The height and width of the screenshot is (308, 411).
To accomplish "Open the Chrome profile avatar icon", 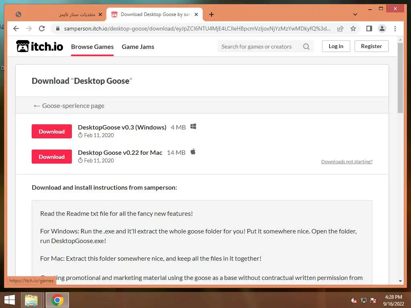I will [x=382, y=28].
